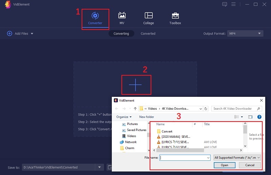Screen dimensions: 271x175
Task: Click the Cancel button
Action: pos(250,165)
